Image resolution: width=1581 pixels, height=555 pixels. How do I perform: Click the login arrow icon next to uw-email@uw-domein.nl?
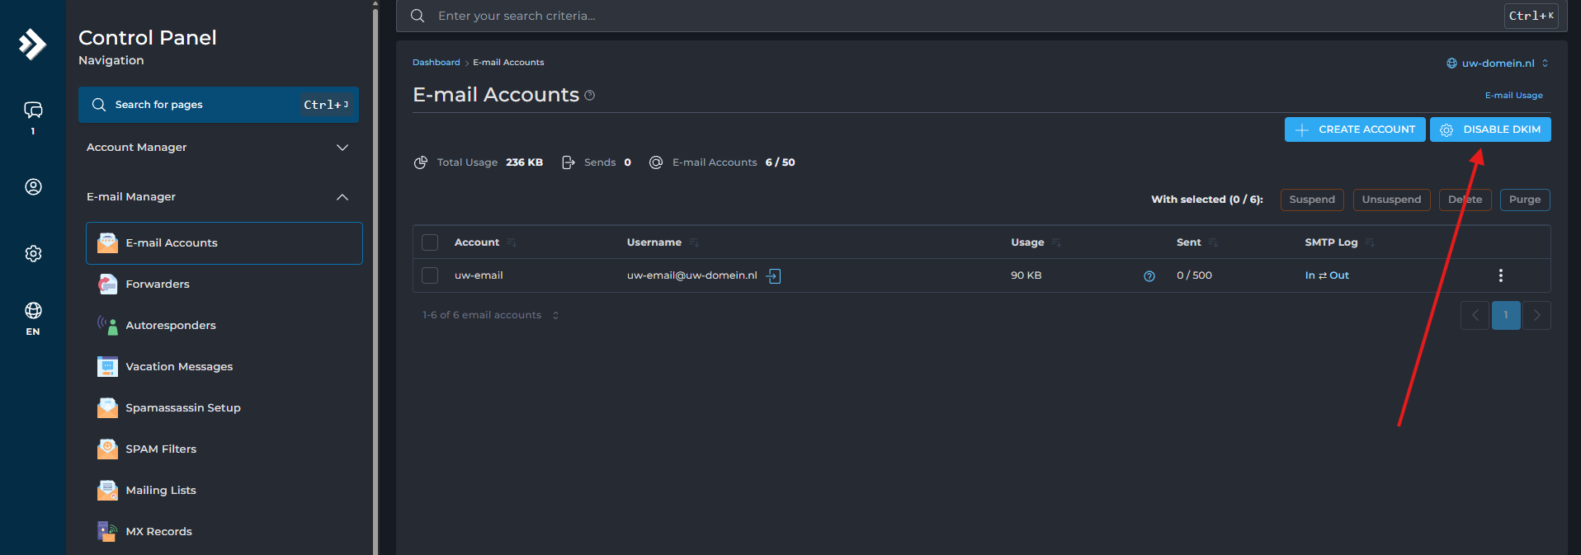[773, 275]
